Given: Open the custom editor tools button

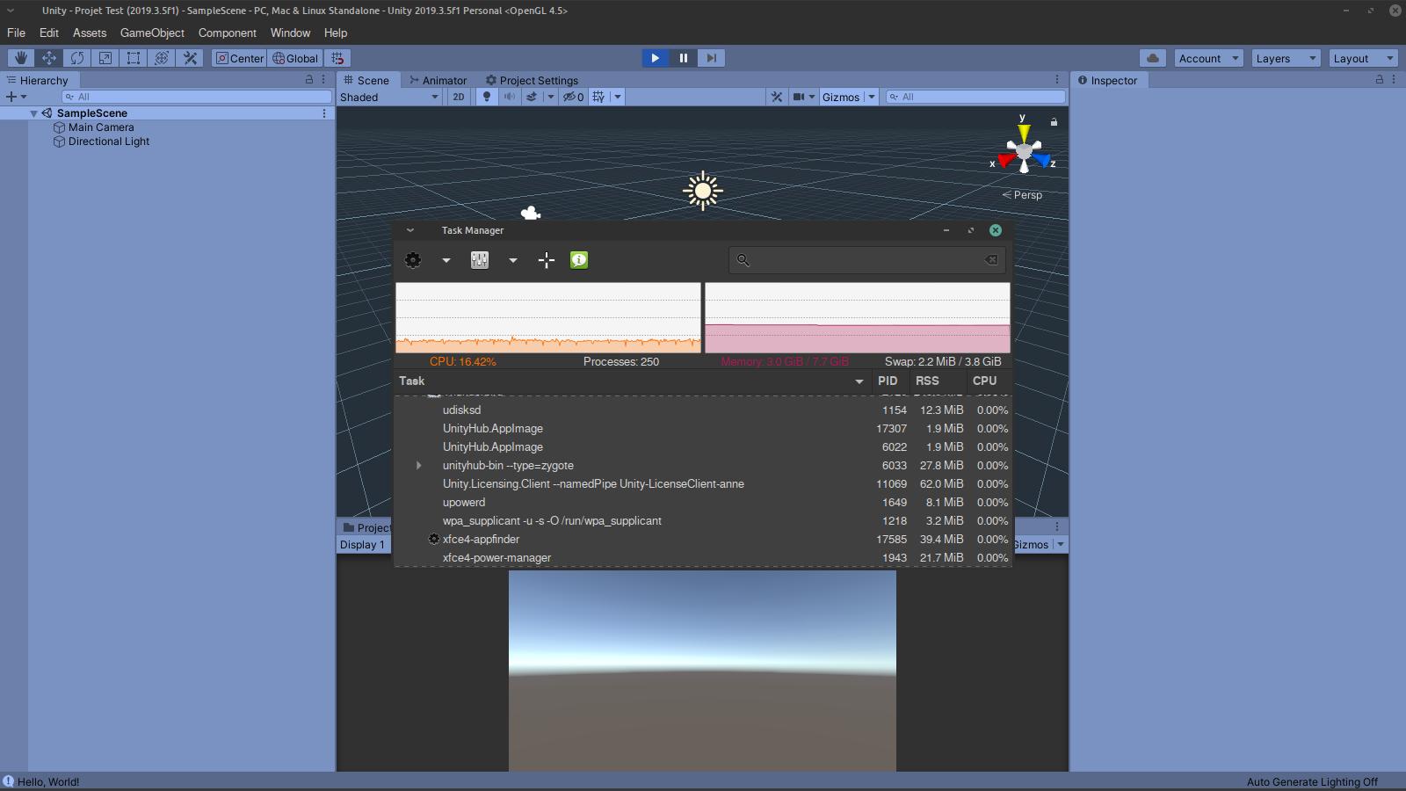Looking at the screenshot, I should pos(190,58).
